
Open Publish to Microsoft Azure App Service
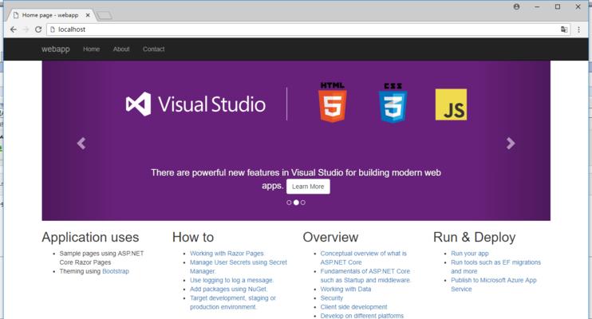(493, 285)
